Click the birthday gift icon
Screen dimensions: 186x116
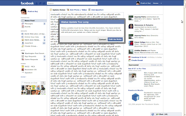tap(130, 57)
